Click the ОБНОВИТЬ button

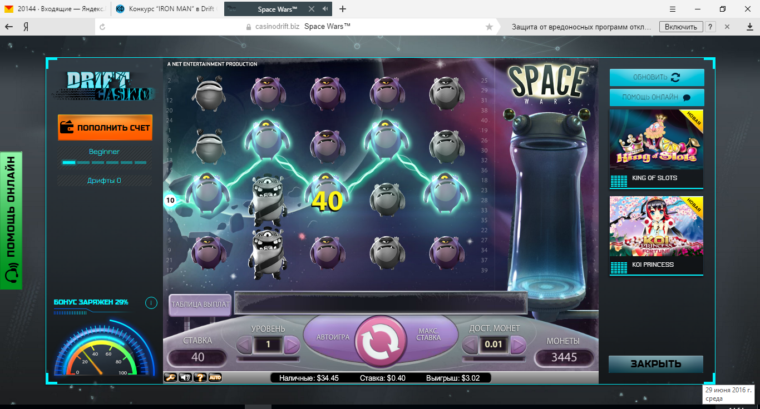coord(657,77)
